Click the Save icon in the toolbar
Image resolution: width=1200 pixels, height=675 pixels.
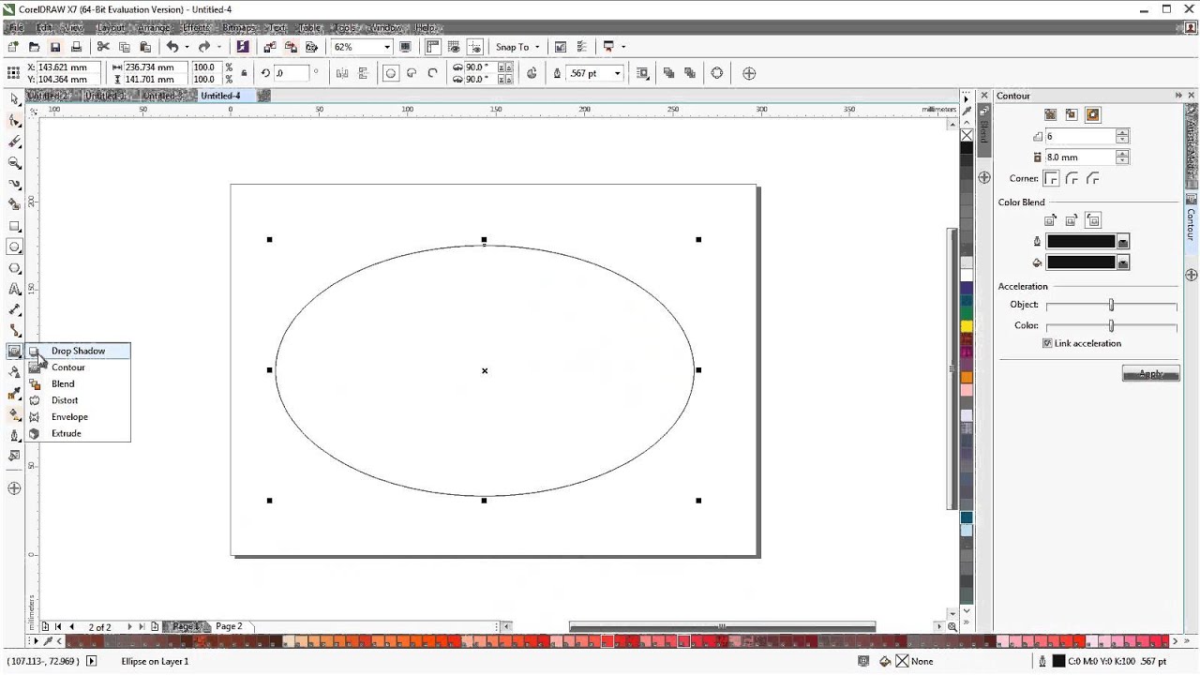tap(55, 47)
